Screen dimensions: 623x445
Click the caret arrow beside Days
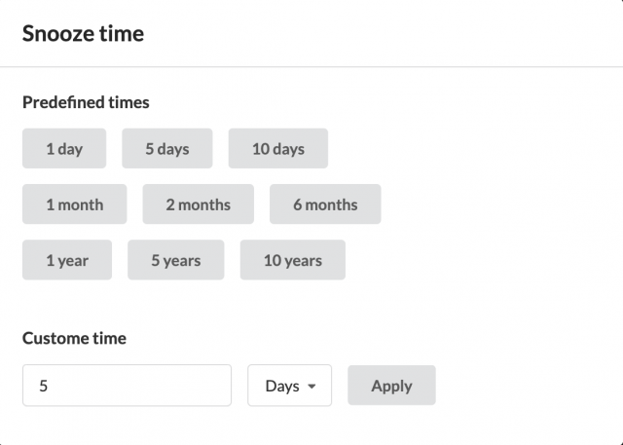pos(311,387)
